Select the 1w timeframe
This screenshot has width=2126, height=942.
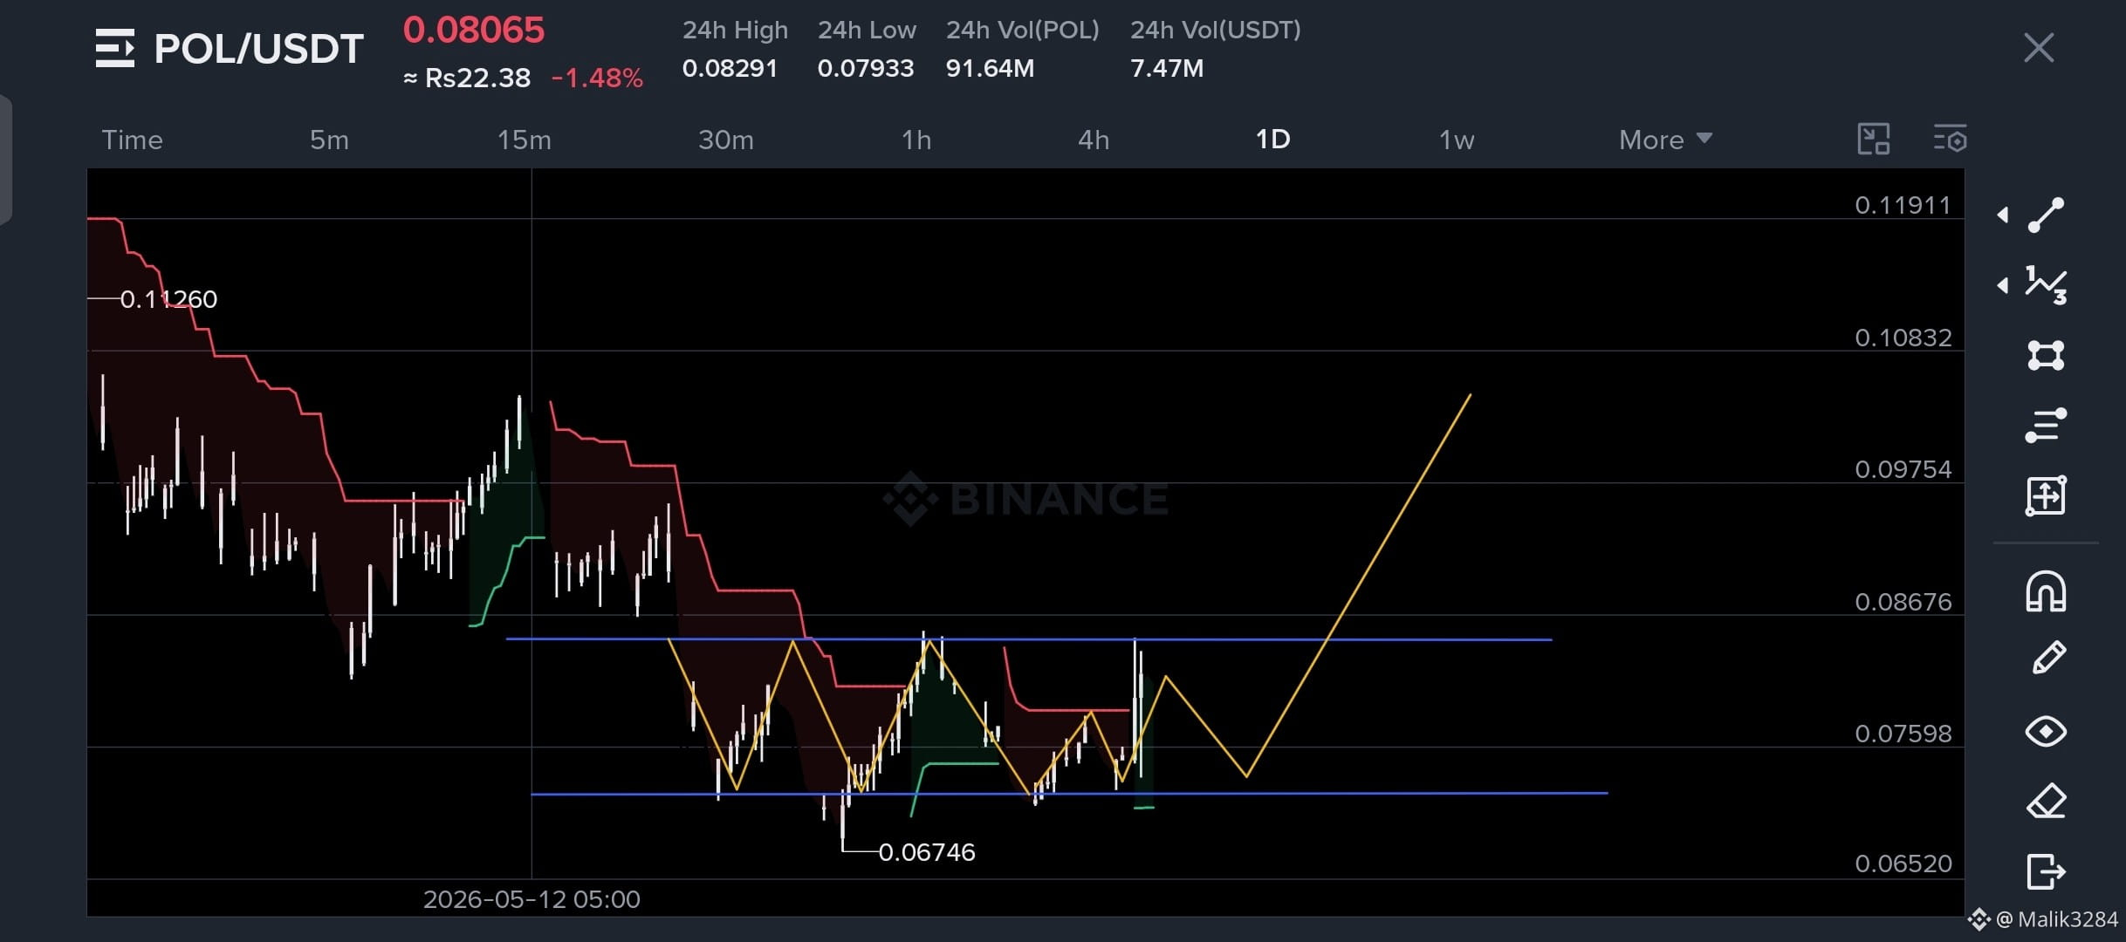pyautogui.click(x=1457, y=140)
